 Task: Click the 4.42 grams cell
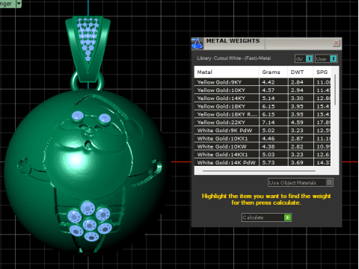(x=273, y=82)
